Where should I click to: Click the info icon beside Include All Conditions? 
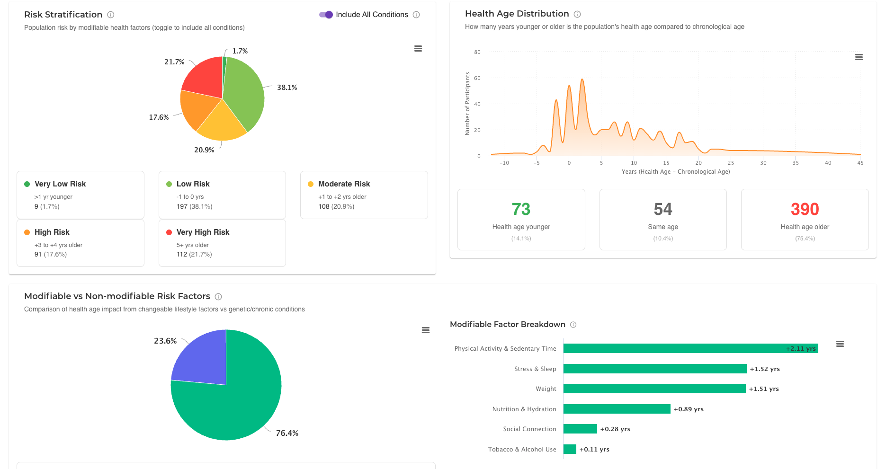pos(416,15)
